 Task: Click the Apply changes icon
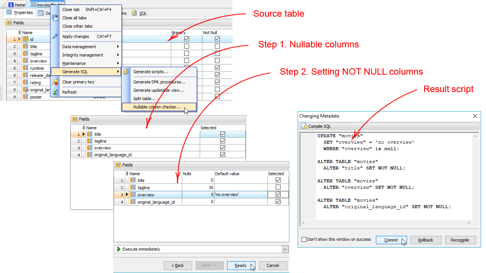click(55, 36)
